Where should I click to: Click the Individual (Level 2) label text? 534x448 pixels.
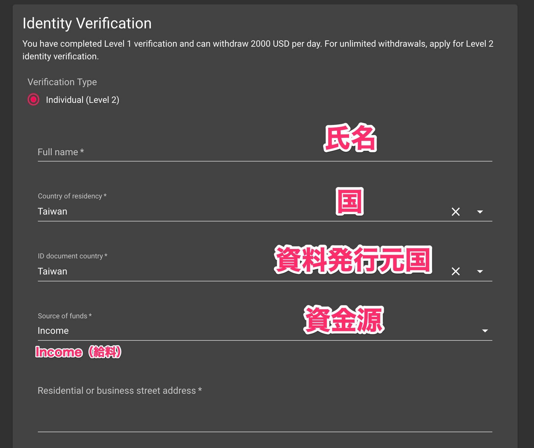coord(82,100)
